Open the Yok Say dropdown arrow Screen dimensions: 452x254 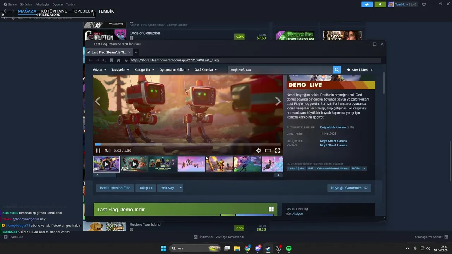(x=180, y=188)
